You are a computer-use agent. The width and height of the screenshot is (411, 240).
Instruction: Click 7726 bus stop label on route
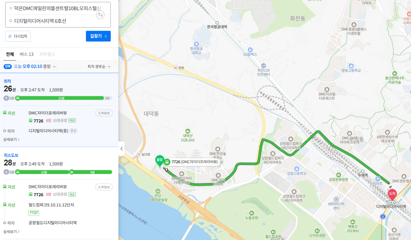point(191,162)
